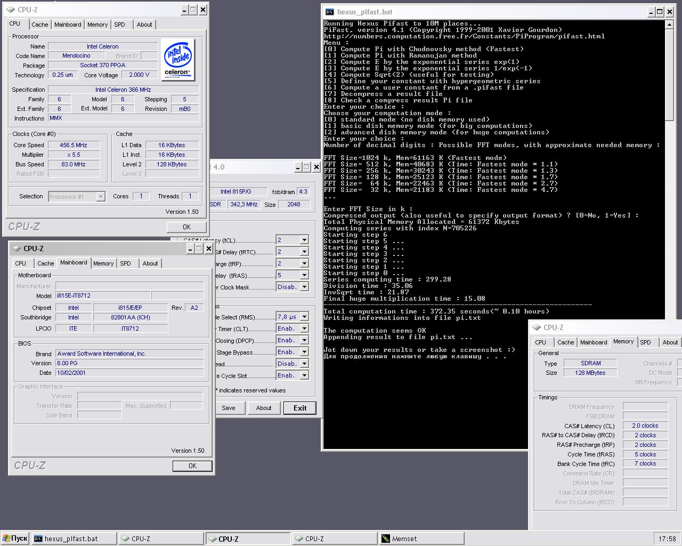
Task: Click the Package field Socket 370 PPGA
Action: 103,65
